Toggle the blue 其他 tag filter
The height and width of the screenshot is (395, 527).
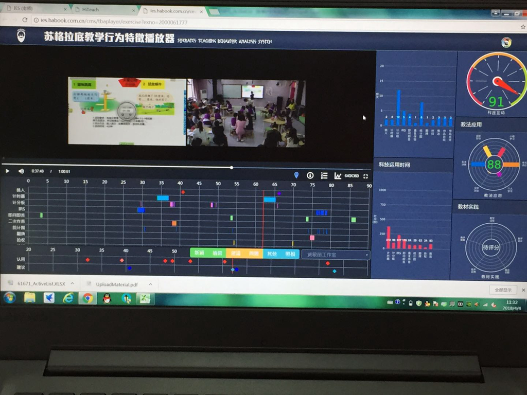[272, 254]
